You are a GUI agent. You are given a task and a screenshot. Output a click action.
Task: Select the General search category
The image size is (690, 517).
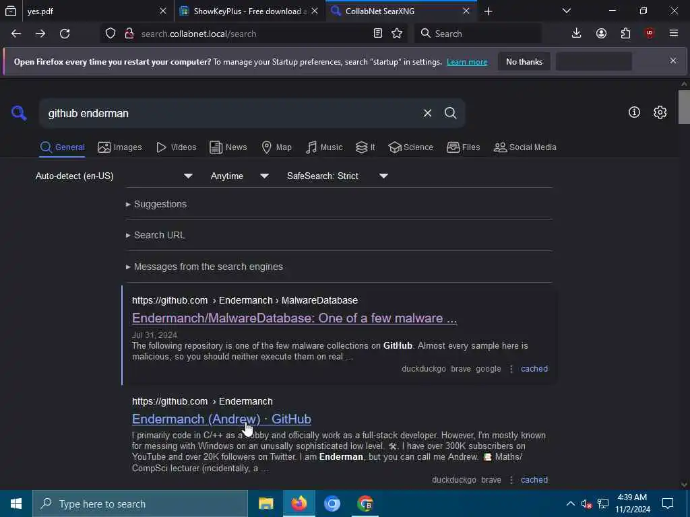[62, 147]
